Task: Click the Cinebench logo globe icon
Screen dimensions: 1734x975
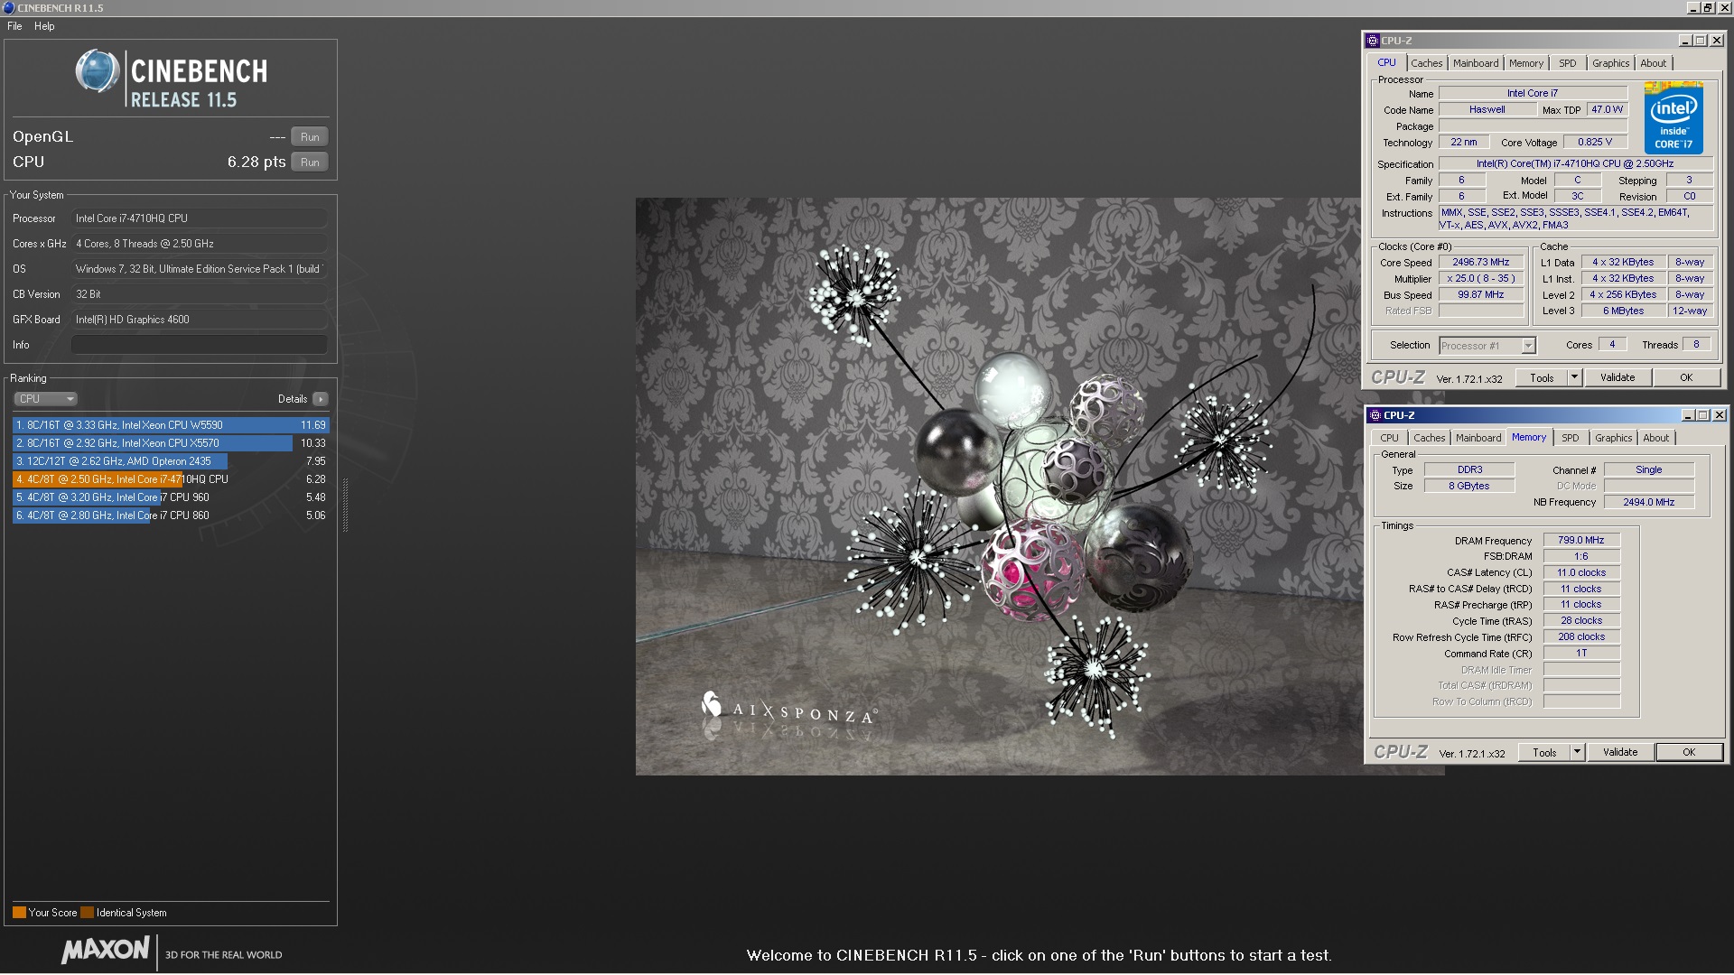Action: tap(98, 71)
